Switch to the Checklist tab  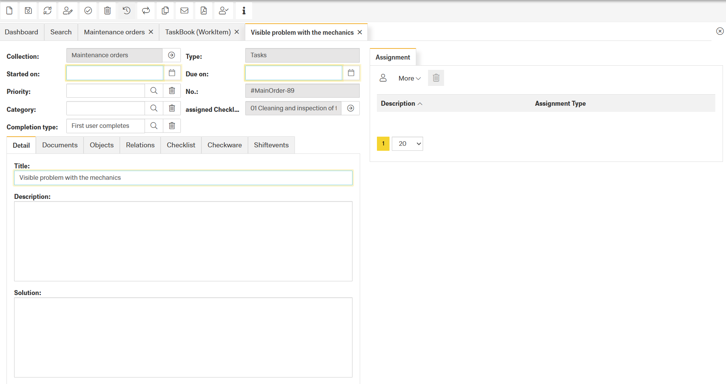click(181, 145)
